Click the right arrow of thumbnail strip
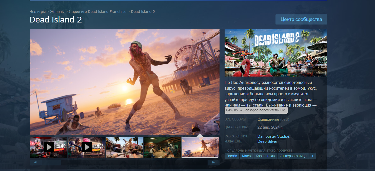Viewport: 375px width, 171px height. (213, 162)
